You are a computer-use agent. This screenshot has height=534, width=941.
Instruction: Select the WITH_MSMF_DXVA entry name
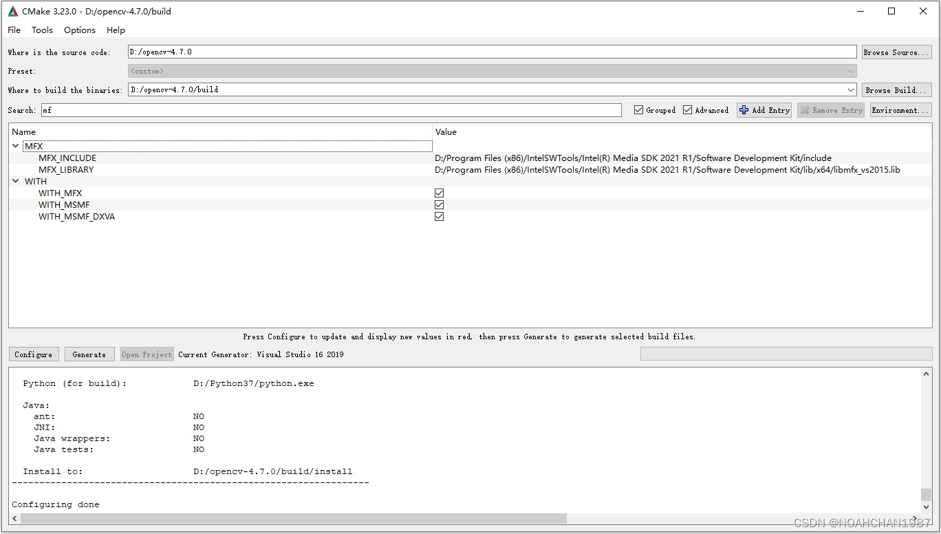point(76,217)
